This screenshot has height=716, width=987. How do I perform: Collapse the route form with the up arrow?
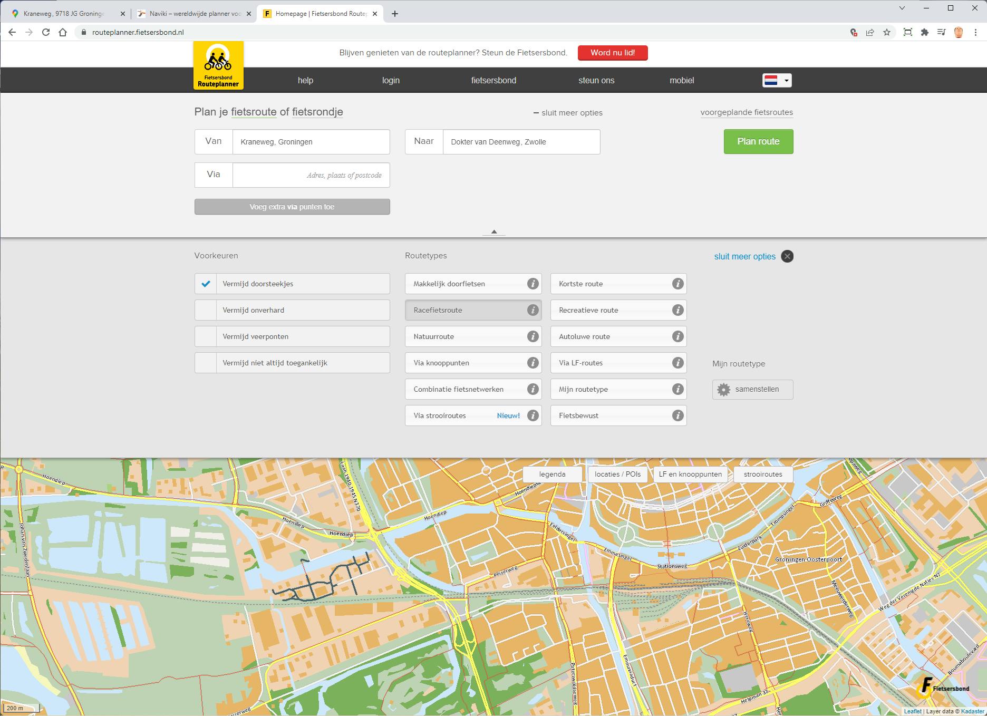(x=493, y=231)
